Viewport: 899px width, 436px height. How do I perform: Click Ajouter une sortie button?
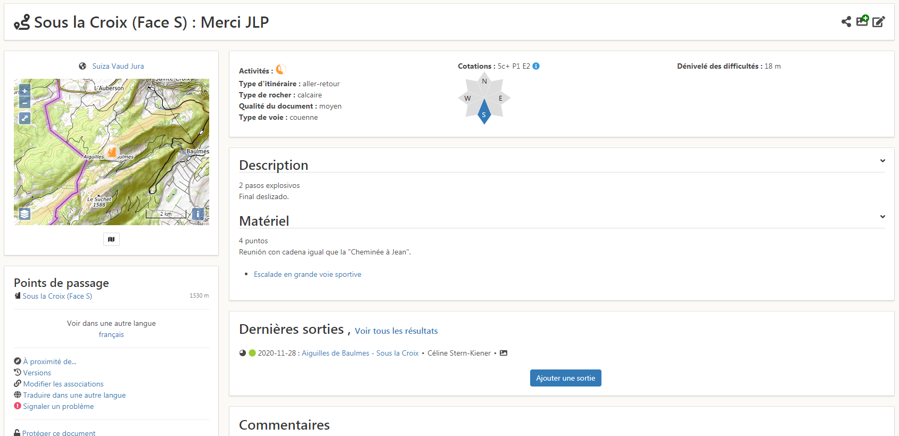point(565,378)
